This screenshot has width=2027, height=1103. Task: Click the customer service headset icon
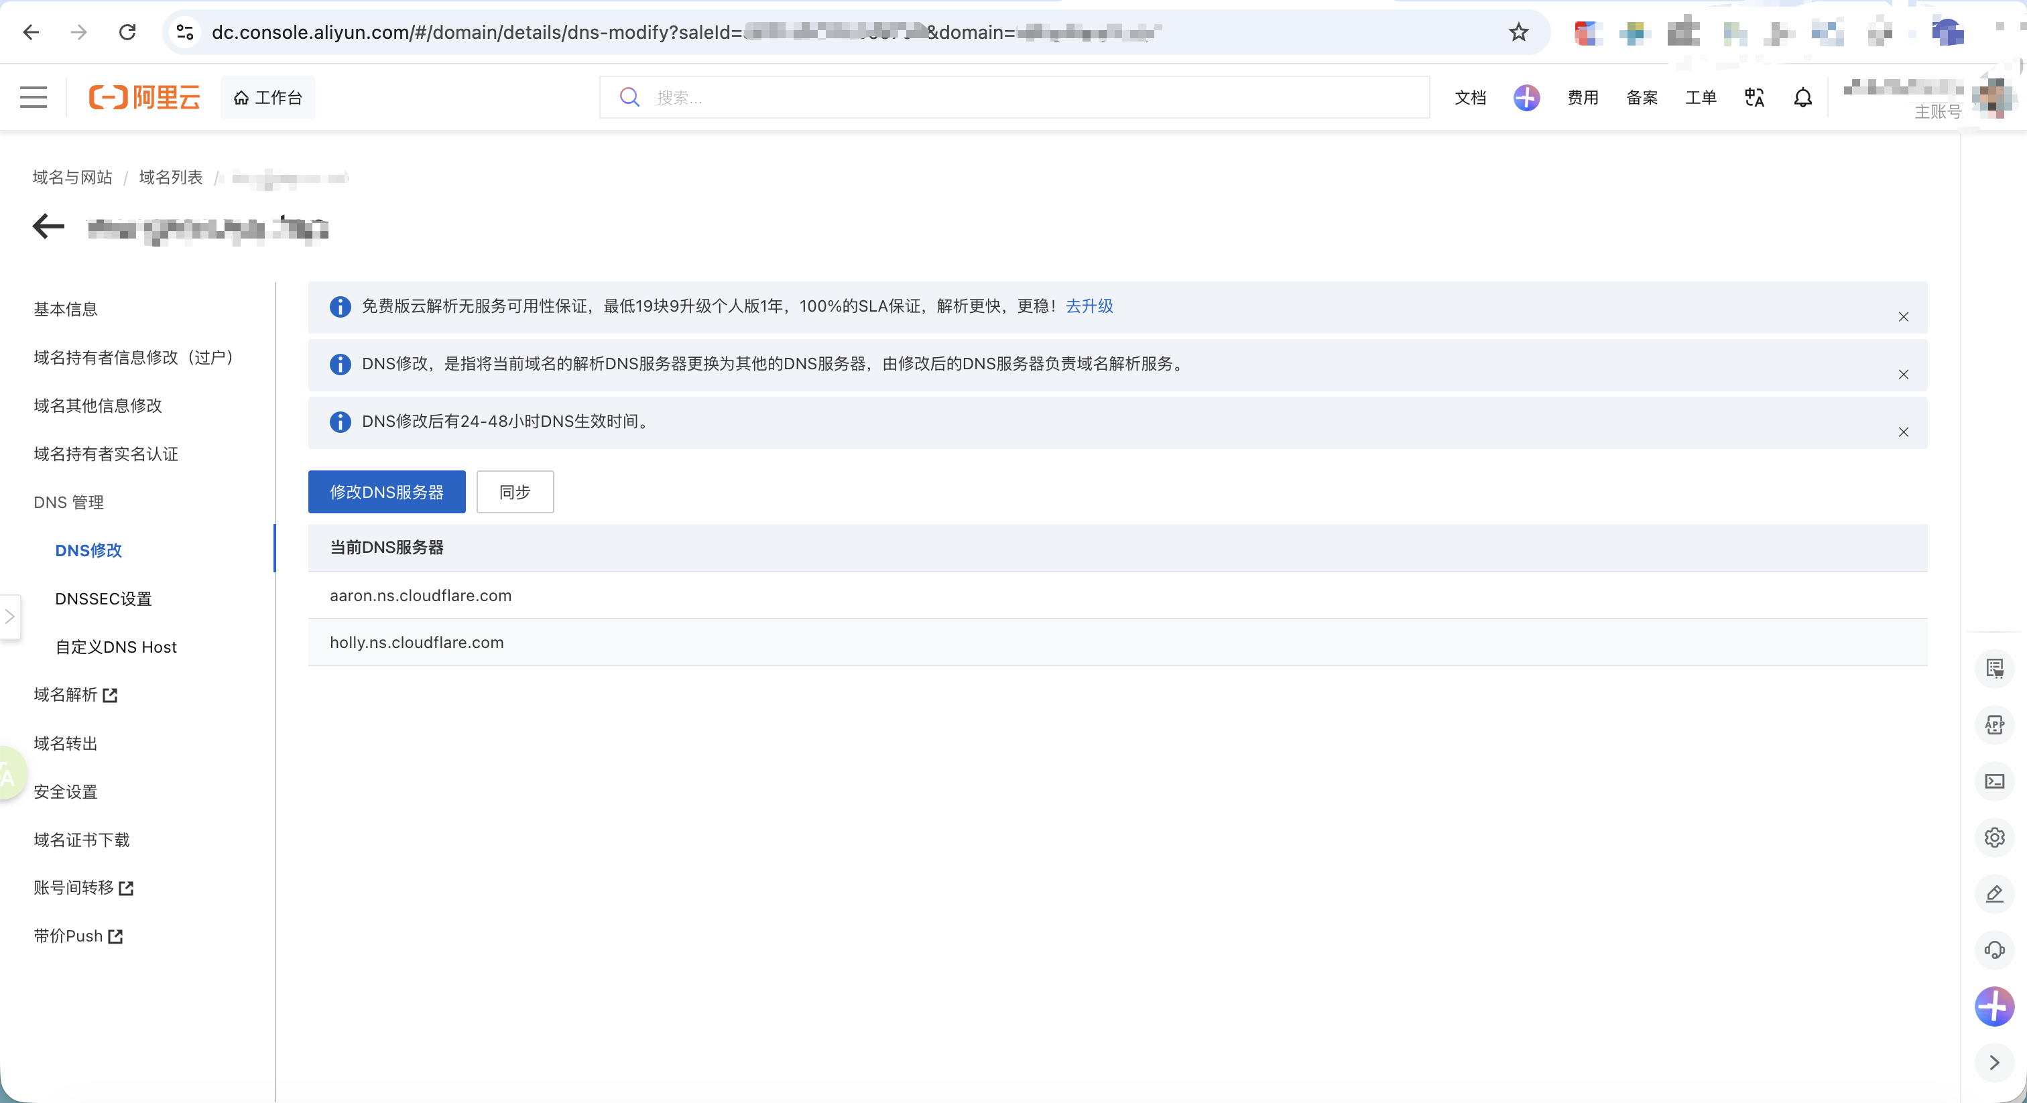pos(1994,950)
